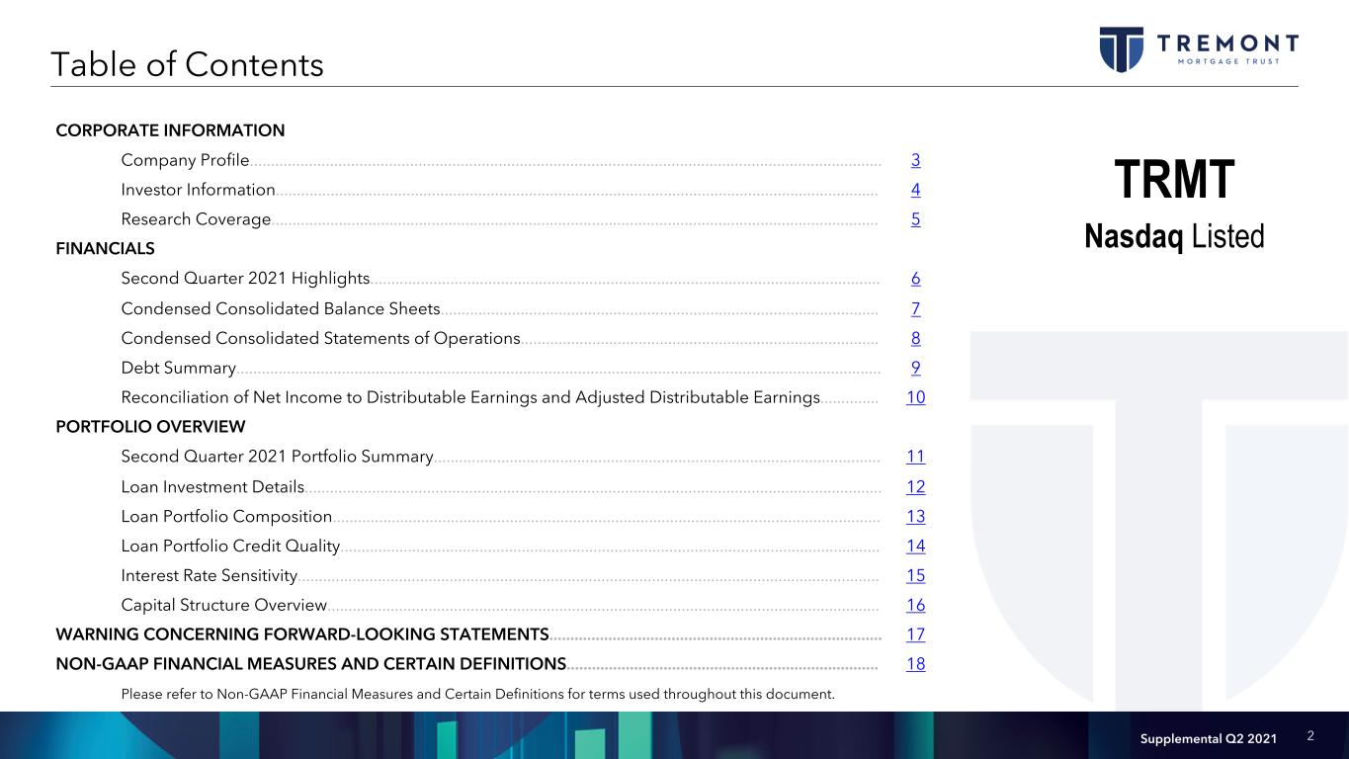Open page 11 Portfolio Summary link
Screen dimensions: 1349x759
pyautogui.click(x=915, y=457)
